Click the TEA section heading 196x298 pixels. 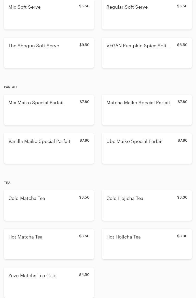point(7,183)
